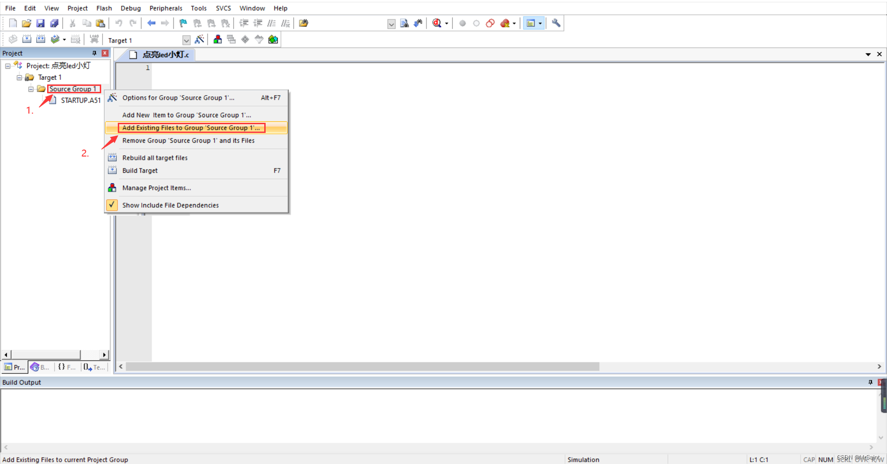Switch to the Books tab in Project panel

point(41,368)
